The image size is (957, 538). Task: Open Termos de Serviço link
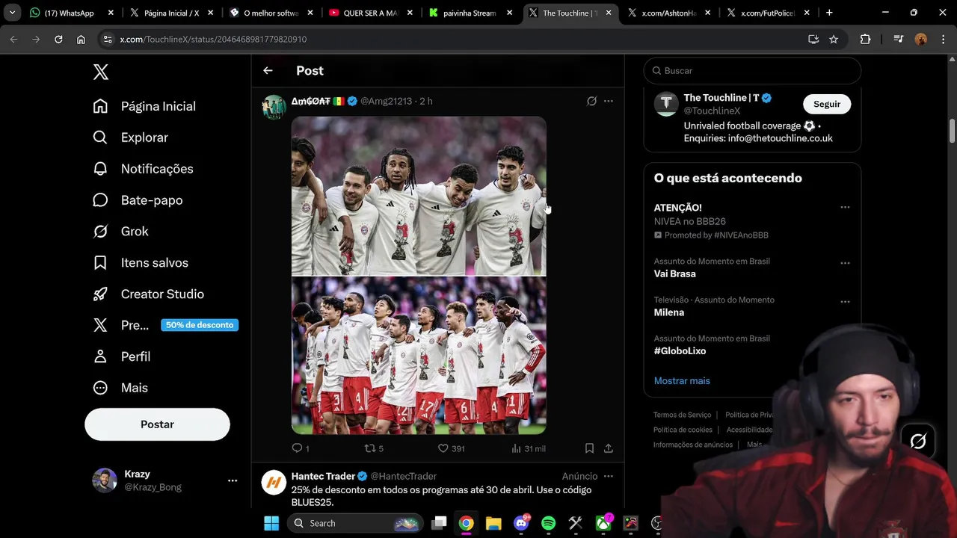[x=682, y=415]
